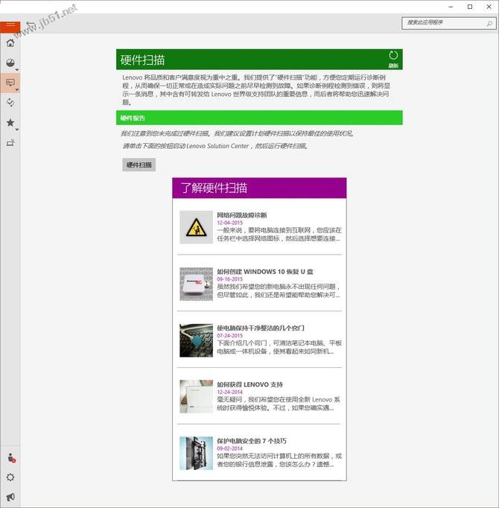
Task: Open article 使电脑保持干净整洁的几个窍门
Action: [x=261, y=328]
